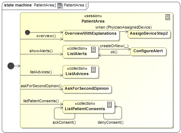Select the AssignDeviceStep2 state

[149, 34]
